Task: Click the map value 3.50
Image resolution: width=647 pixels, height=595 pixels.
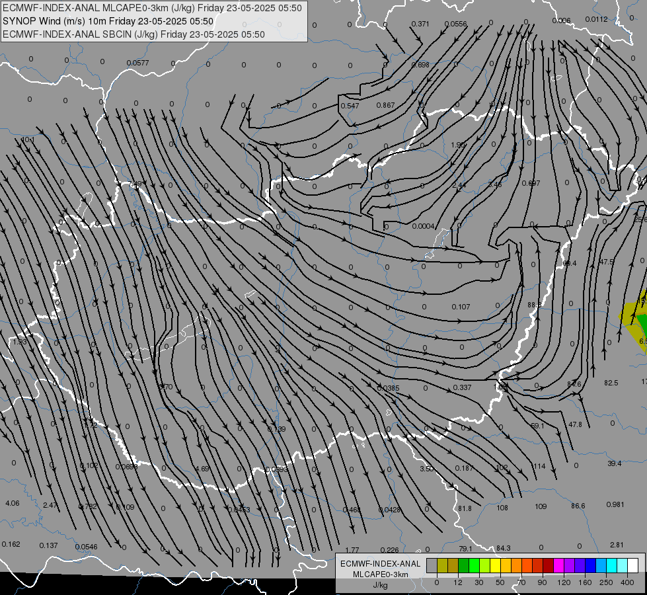Action: point(427,469)
